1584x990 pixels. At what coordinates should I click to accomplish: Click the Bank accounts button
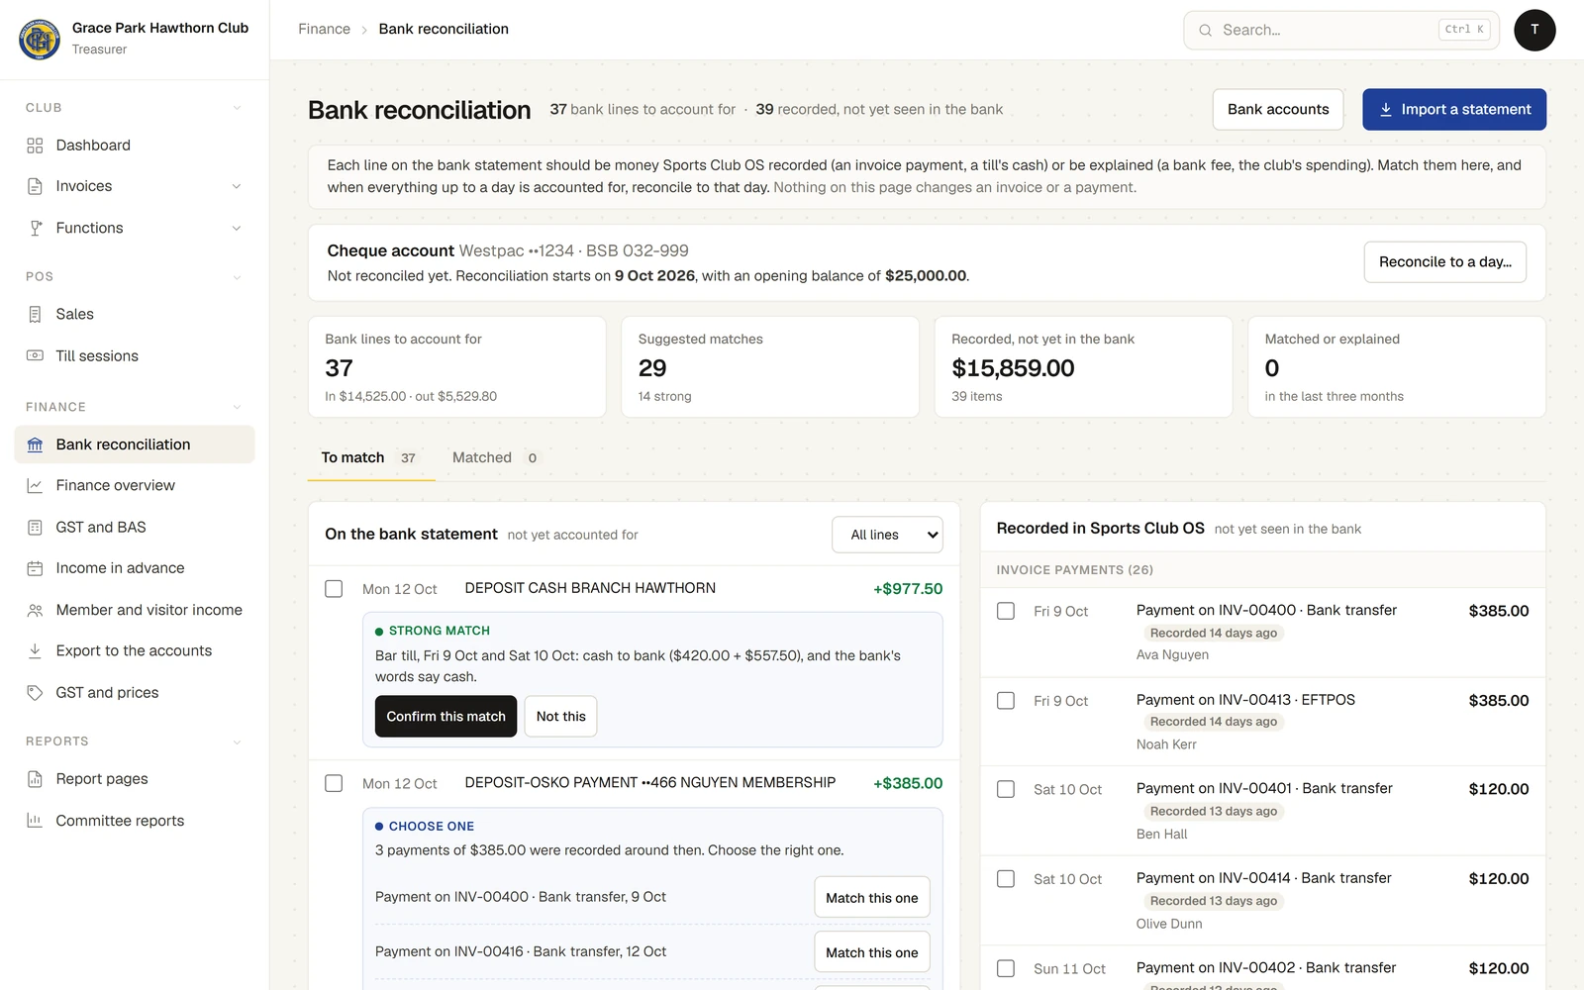1278,109
